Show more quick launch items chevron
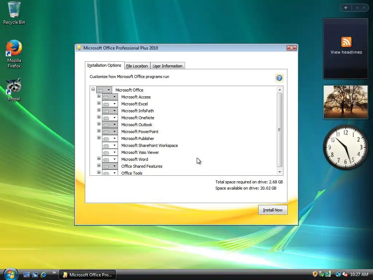 [54, 273]
